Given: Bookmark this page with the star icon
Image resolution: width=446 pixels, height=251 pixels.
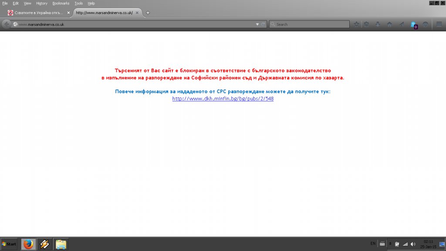Looking at the screenshot, I should [356, 24].
